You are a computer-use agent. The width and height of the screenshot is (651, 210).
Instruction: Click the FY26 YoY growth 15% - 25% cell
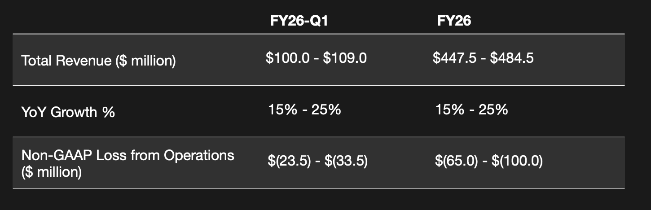click(471, 109)
